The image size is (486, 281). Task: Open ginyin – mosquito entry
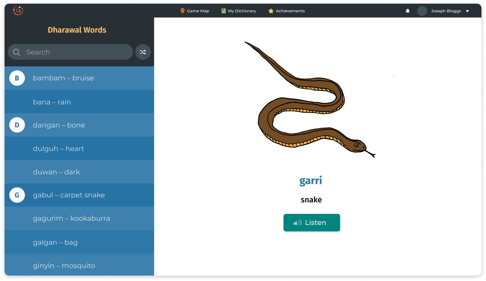[x=64, y=265]
